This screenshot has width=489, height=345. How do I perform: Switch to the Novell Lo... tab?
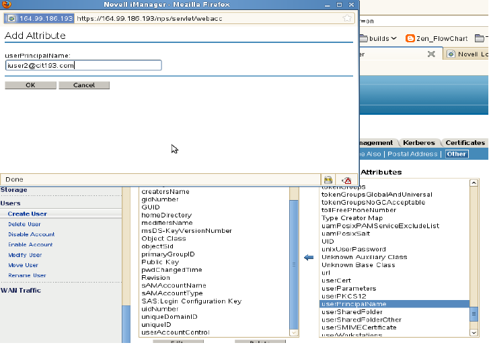pos(467,54)
